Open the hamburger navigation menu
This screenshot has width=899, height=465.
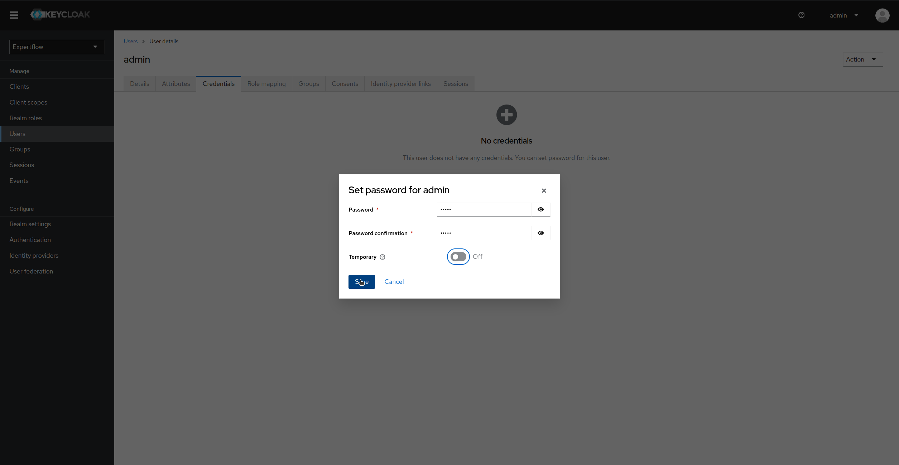click(x=14, y=15)
